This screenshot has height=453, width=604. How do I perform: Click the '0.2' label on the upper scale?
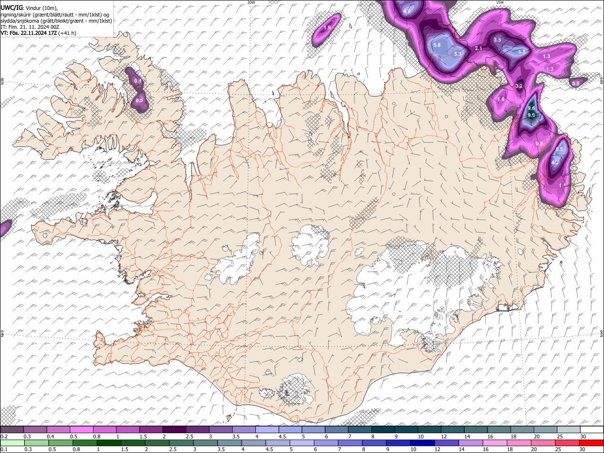tap(4, 436)
